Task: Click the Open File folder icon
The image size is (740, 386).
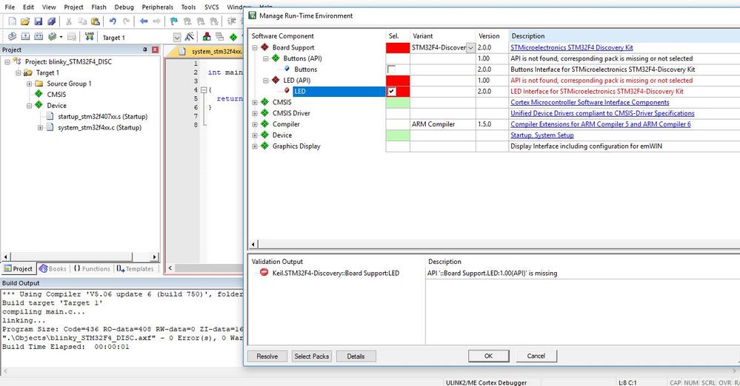Action: coord(25,21)
